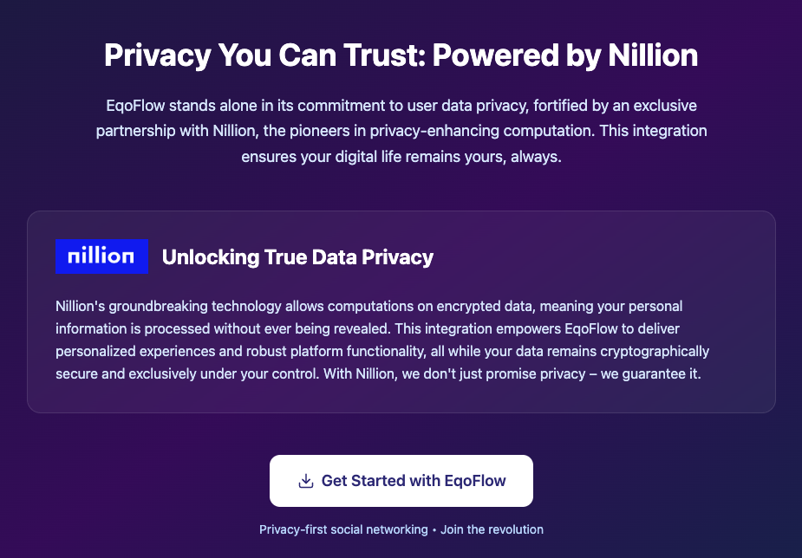Click 'Powered by Nillion' in the title

[564, 55]
